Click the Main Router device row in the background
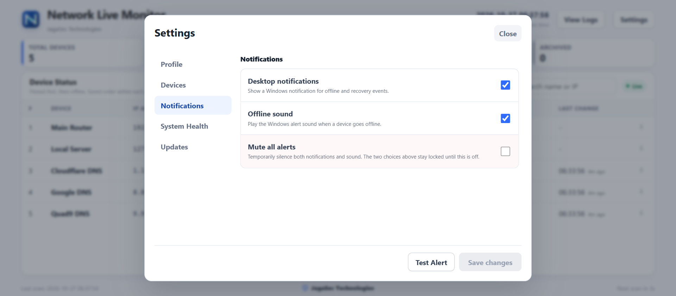The image size is (676, 296). [83, 128]
